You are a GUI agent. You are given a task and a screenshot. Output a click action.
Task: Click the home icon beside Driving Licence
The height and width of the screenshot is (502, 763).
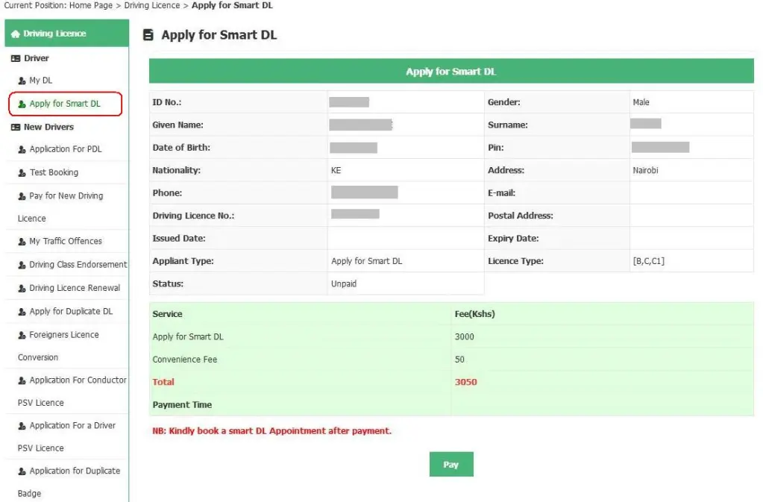coord(16,34)
